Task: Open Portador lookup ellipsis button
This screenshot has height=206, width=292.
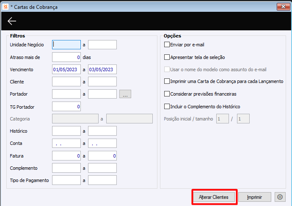Action: (x=125, y=94)
